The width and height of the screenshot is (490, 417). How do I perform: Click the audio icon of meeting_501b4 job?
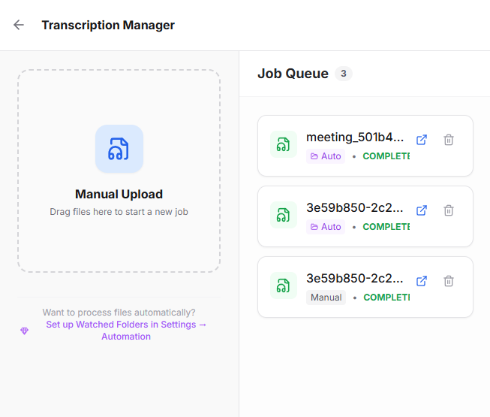[284, 144]
